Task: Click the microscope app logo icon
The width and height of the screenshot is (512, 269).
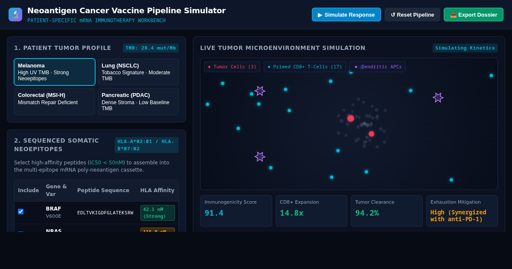Action: (x=15, y=15)
